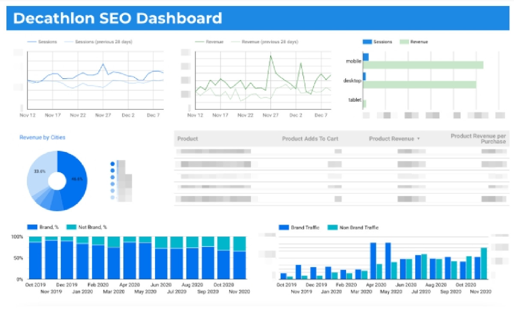
Task: Click the green Revenue bar legend swatch
Action: (404, 42)
